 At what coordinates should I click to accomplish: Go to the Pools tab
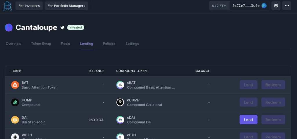(x=65, y=44)
